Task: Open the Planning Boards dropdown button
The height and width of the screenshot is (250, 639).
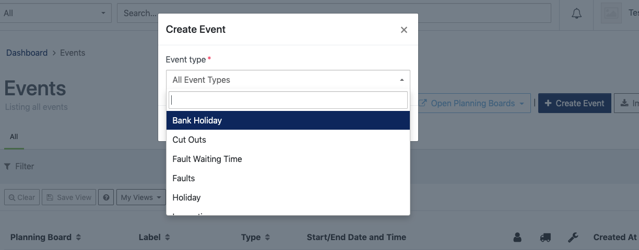Action: tap(474, 104)
